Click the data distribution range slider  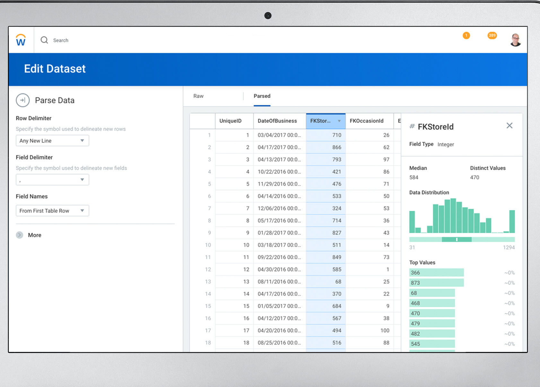[x=457, y=239]
